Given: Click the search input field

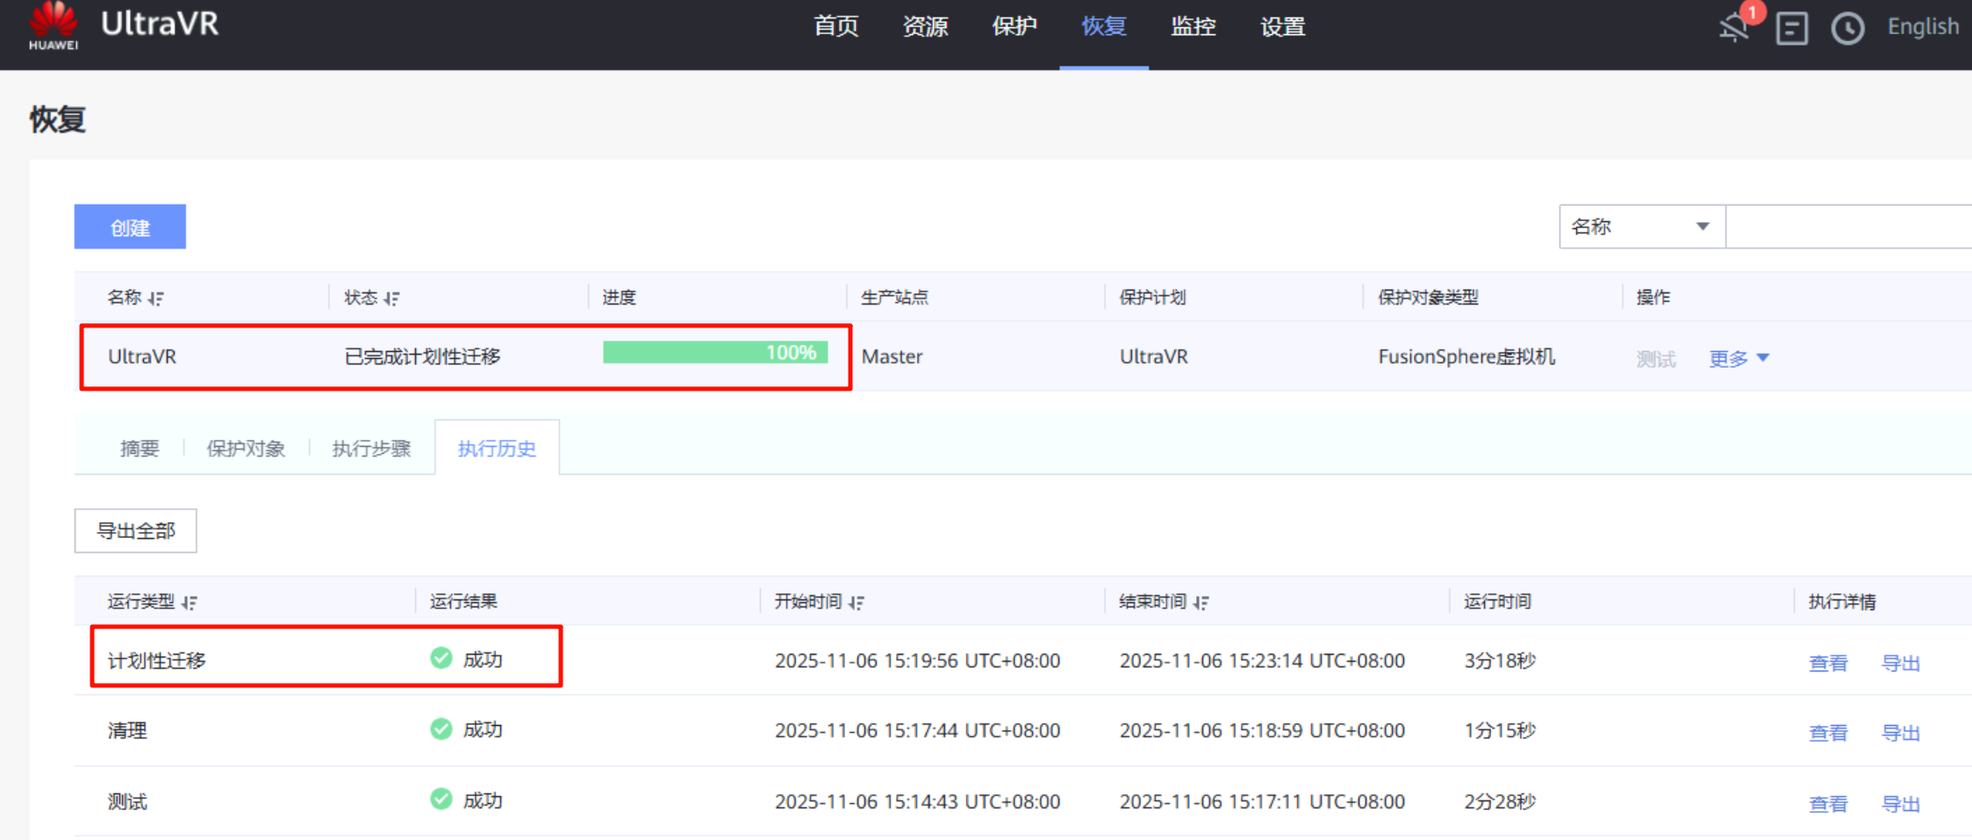Looking at the screenshot, I should tap(1847, 227).
